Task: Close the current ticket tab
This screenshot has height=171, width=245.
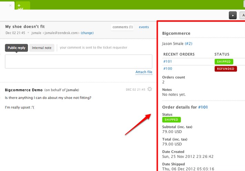Action: pyautogui.click(x=10, y=6)
